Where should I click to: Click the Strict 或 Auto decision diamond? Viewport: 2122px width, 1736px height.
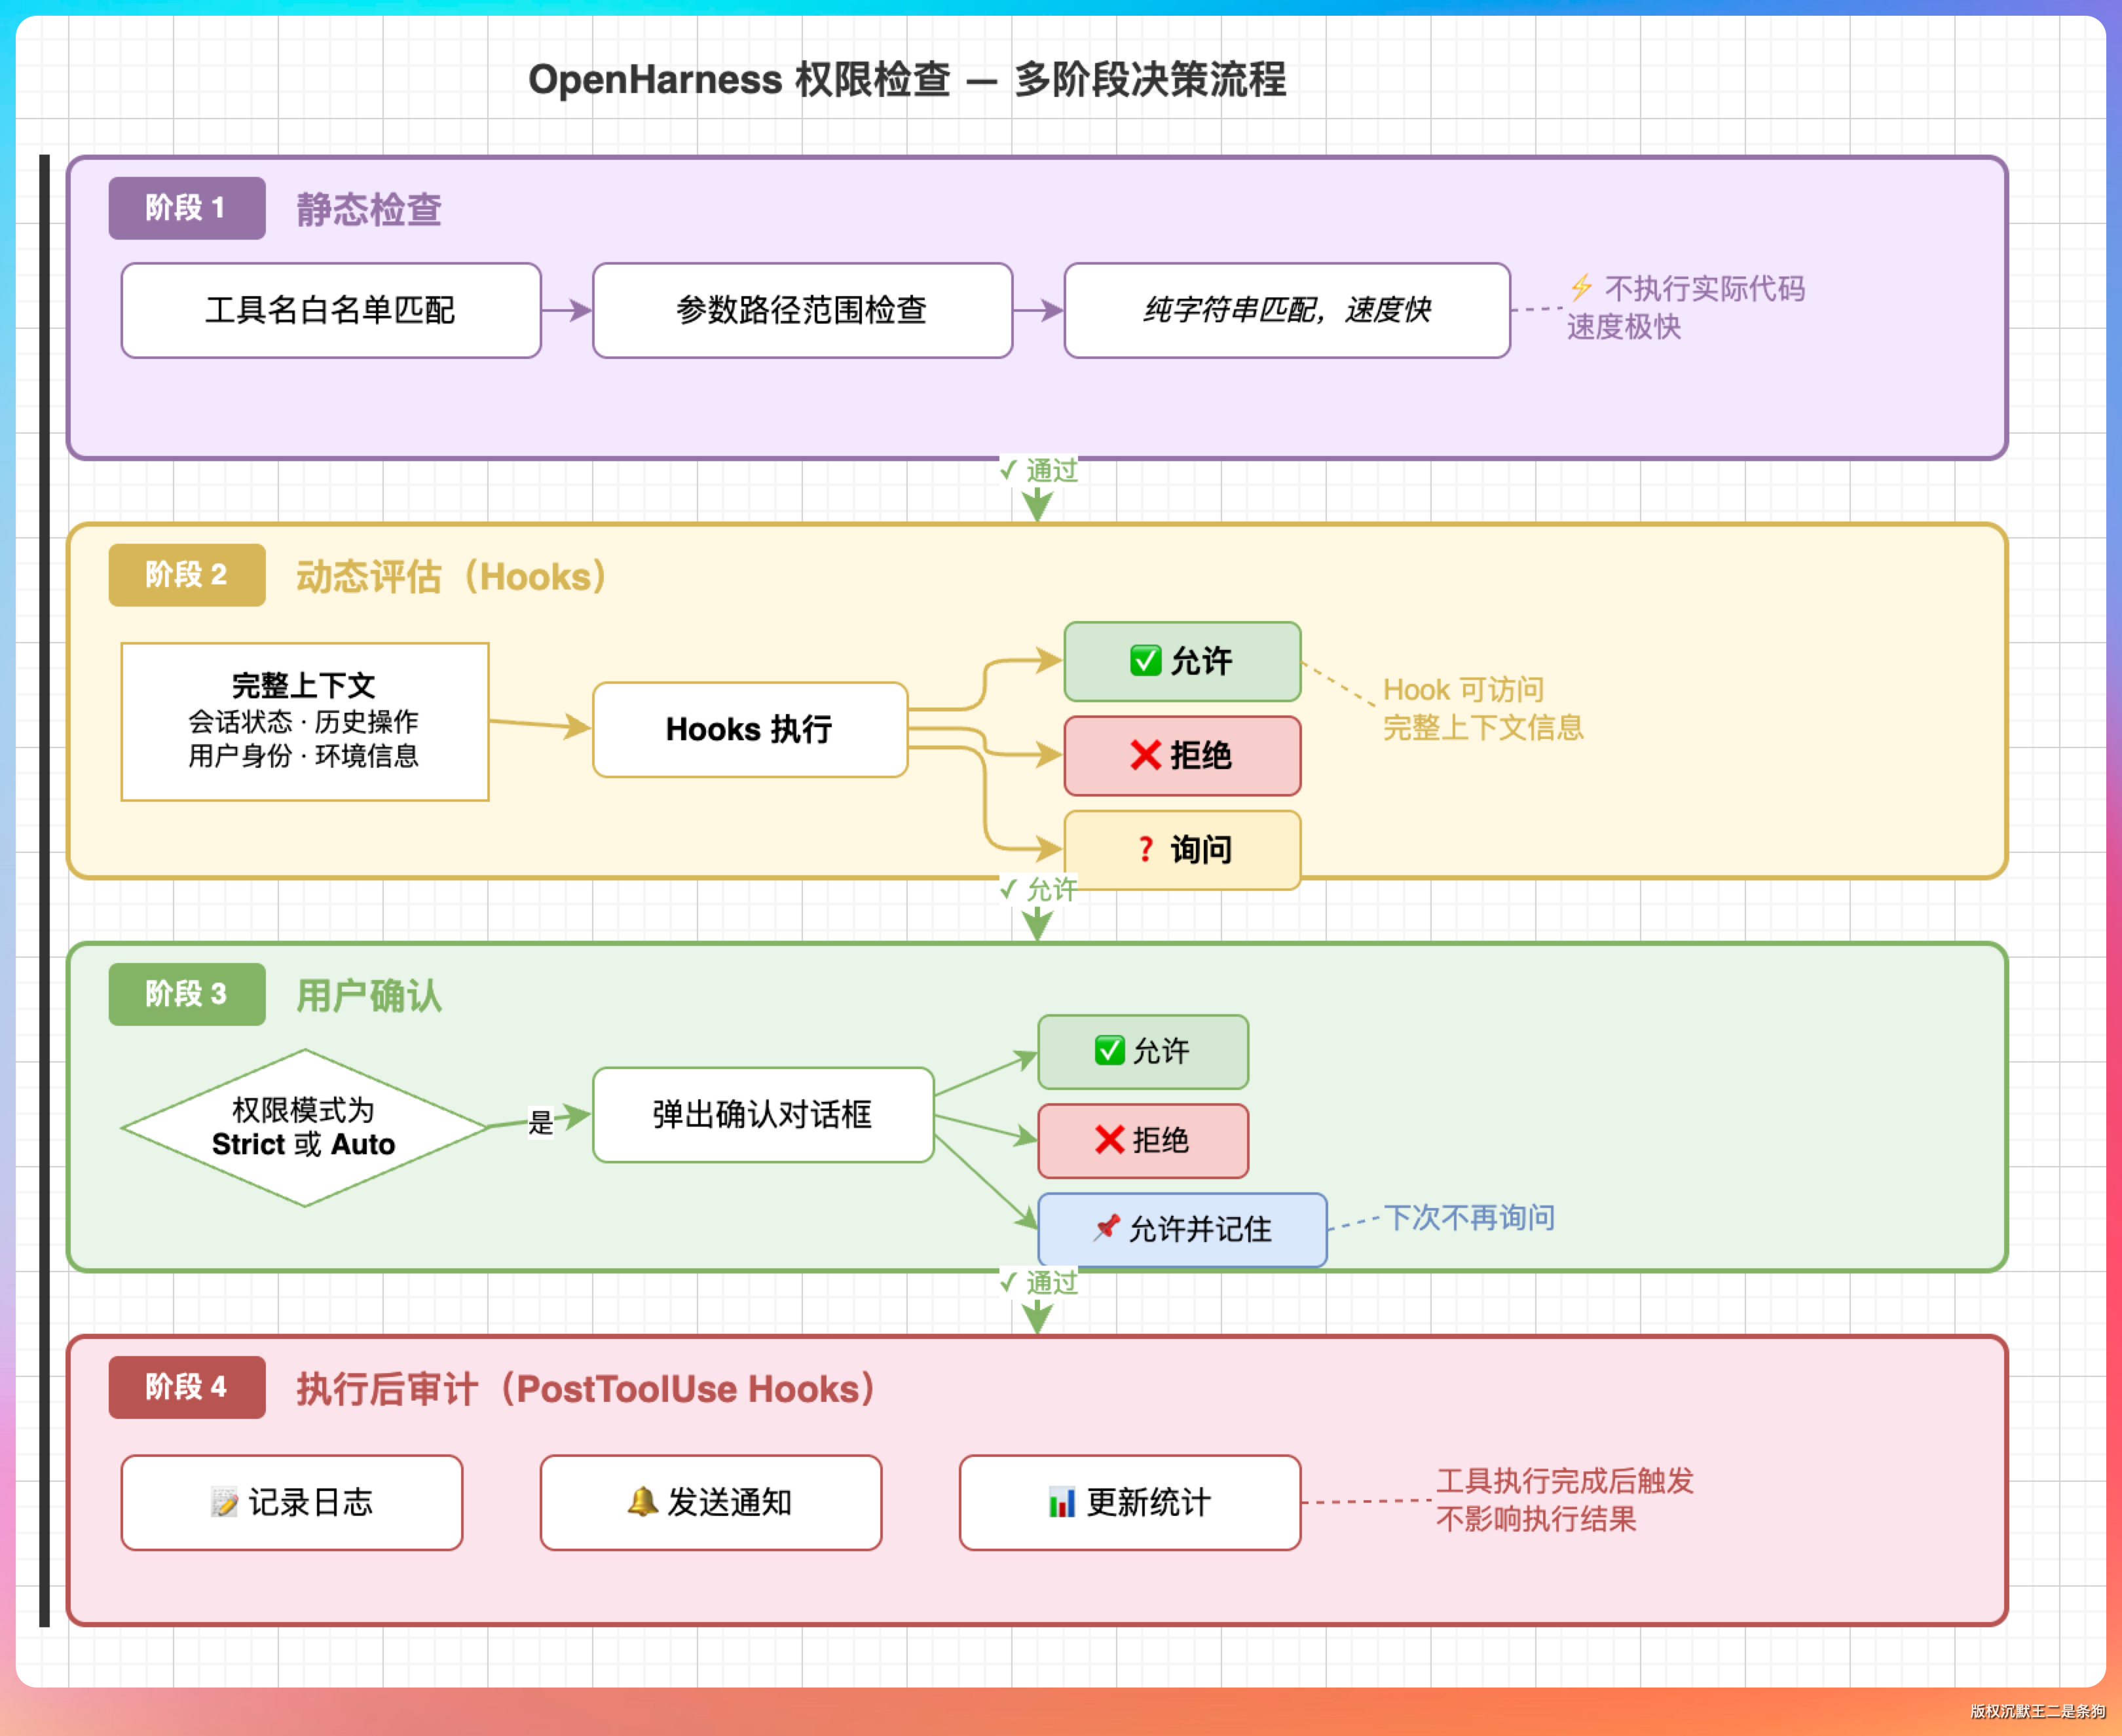point(304,1127)
